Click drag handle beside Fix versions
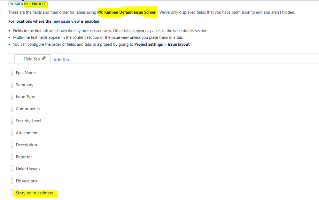The image size is (319, 200). [x=12, y=181]
